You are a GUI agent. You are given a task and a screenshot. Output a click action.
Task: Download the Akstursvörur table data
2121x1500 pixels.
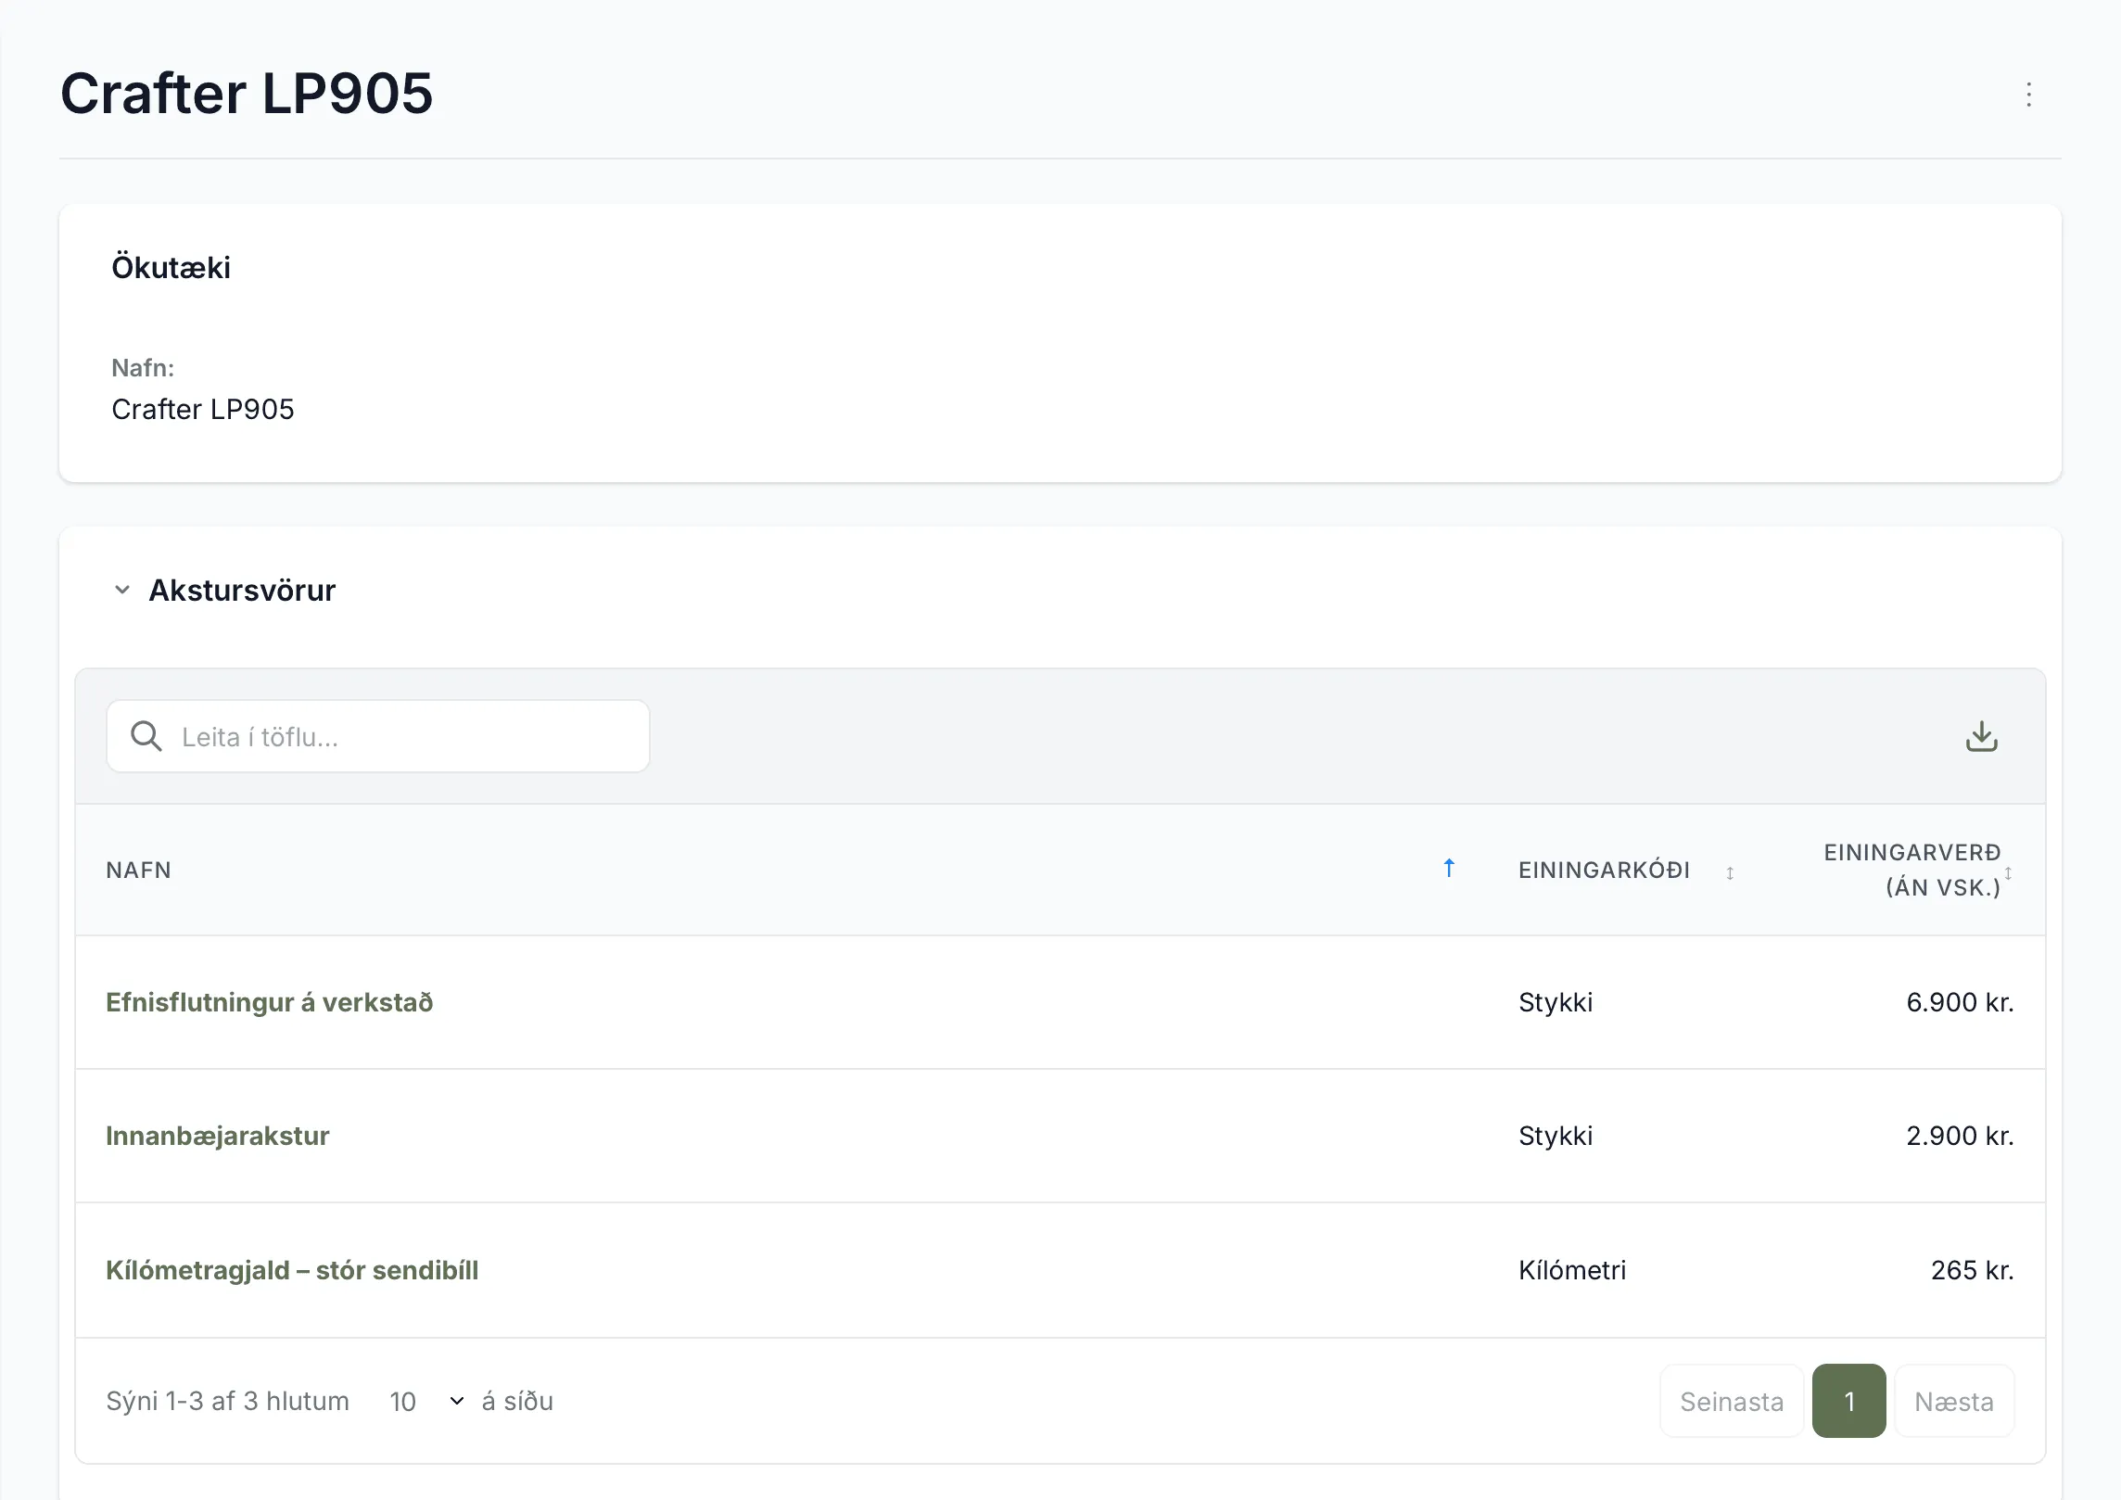[1981, 737]
